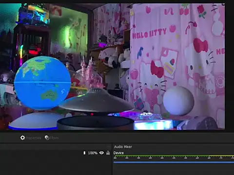Click the blue Device volume slider
The height and width of the screenshot is (175, 234).
pyautogui.click(x=174, y=162)
